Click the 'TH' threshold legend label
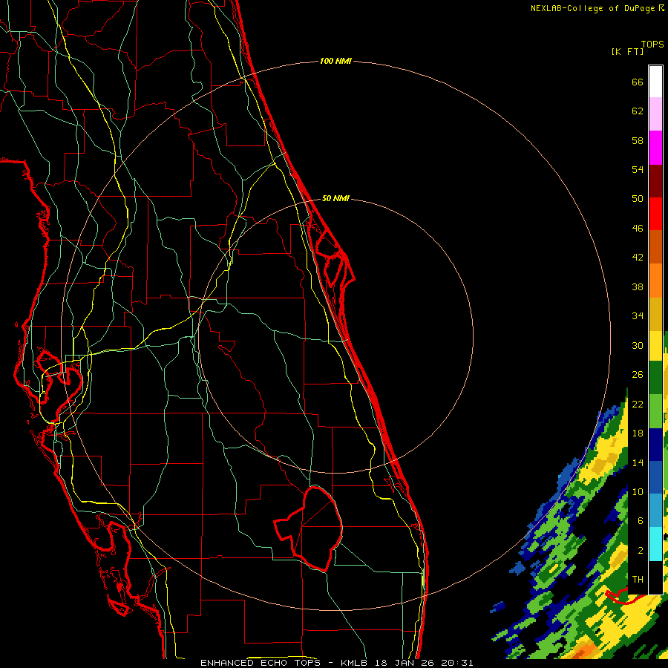 (x=638, y=580)
